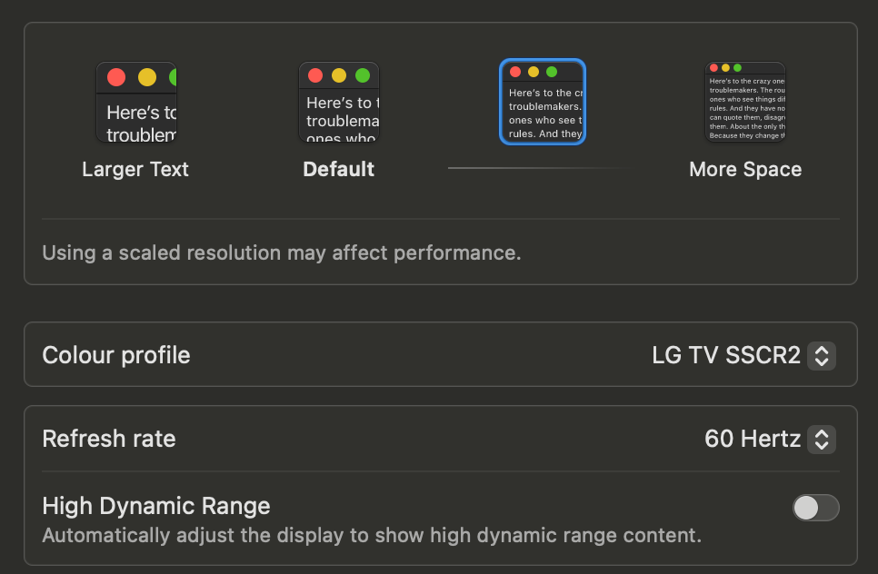The height and width of the screenshot is (574, 878).
Task: Click the "Larger Text" label
Action: (x=135, y=170)
